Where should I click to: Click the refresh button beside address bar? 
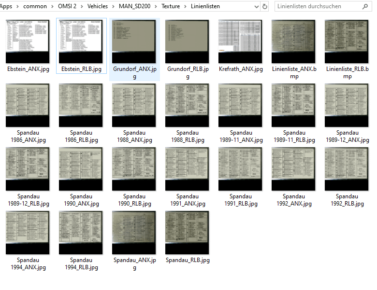point(265,6)
